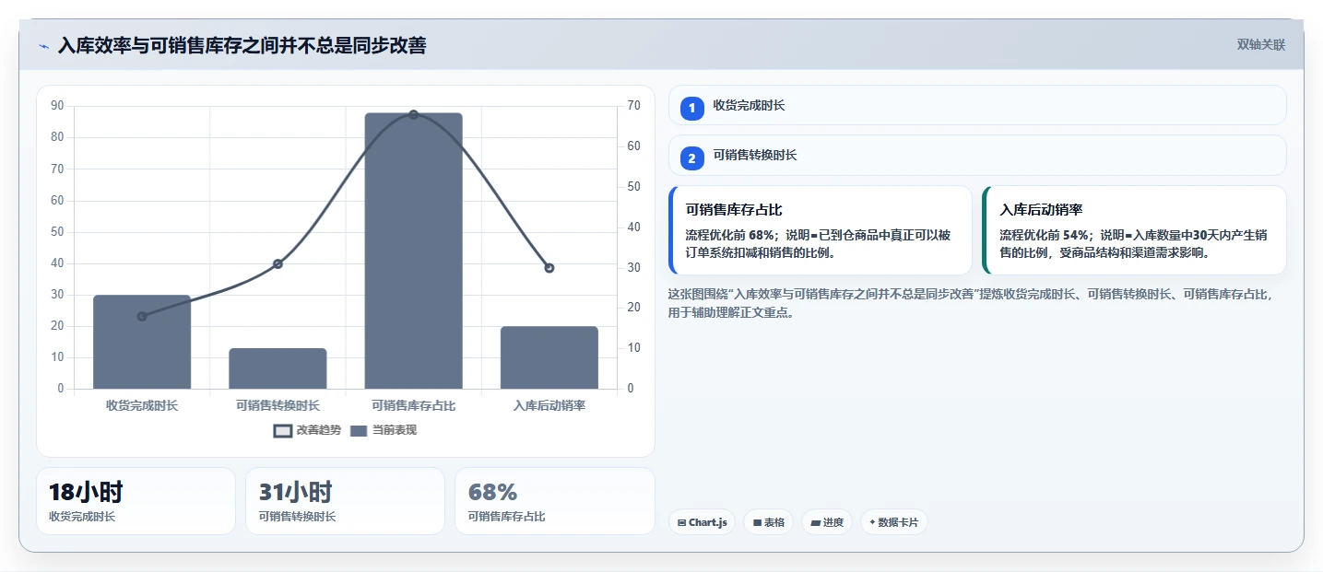Open the 可销售库存占比 info card heading

pos(734,210)
